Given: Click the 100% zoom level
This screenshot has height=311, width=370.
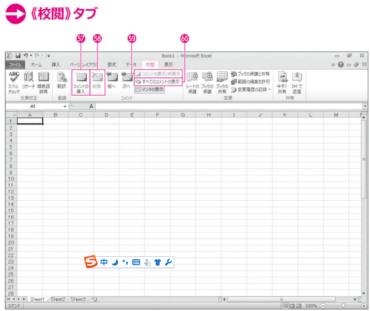Looking at the screenshot, I should [311, 306].
